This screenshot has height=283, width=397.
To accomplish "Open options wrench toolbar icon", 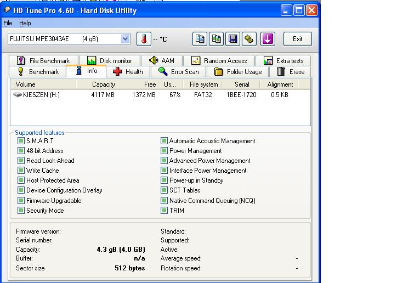I will [249, 39].
